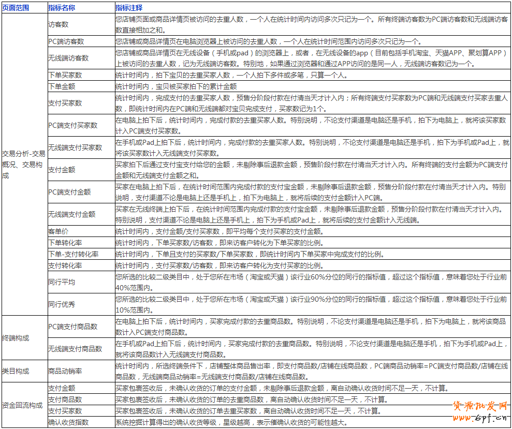Select the 下单转化率 cell

point(81,243)
